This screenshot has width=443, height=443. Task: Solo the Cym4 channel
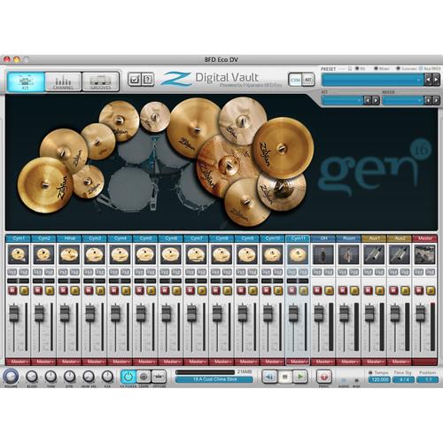coord(126,291)
